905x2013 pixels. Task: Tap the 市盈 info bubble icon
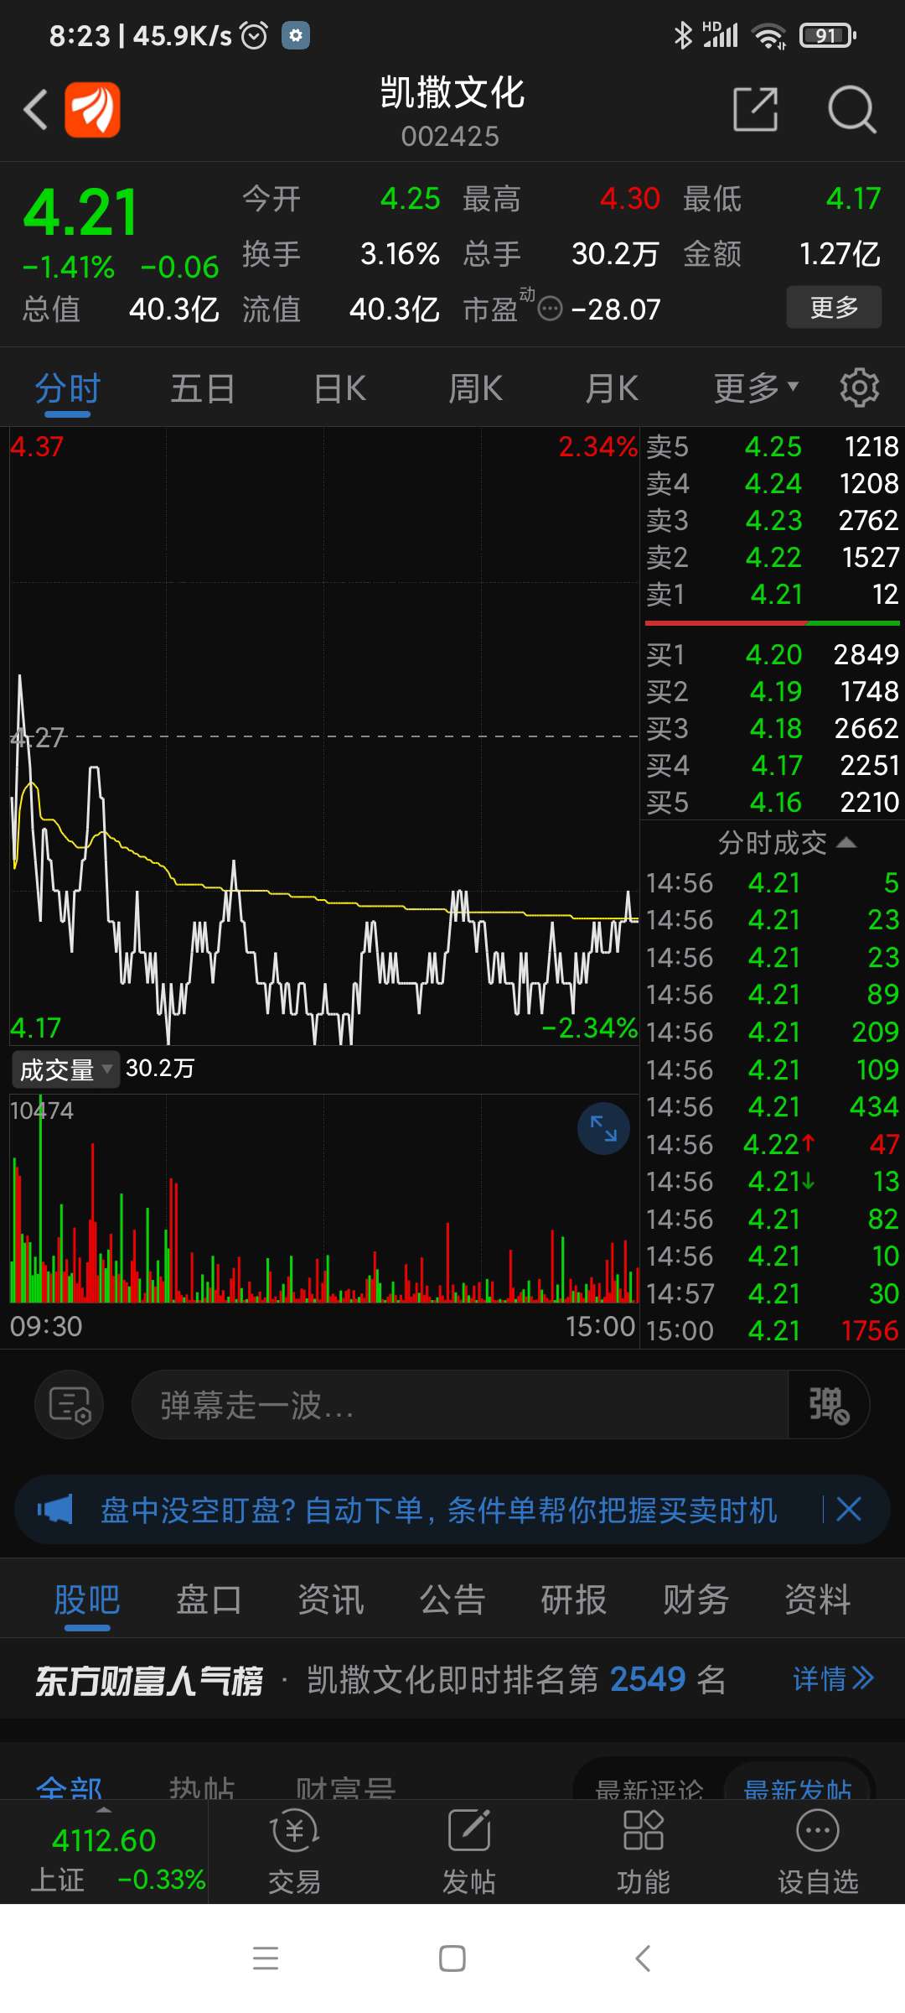pyautogui.click(x=550, y=309)
